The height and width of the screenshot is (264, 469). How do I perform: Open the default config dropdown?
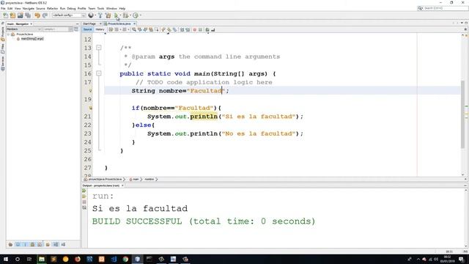pos(69,15)
